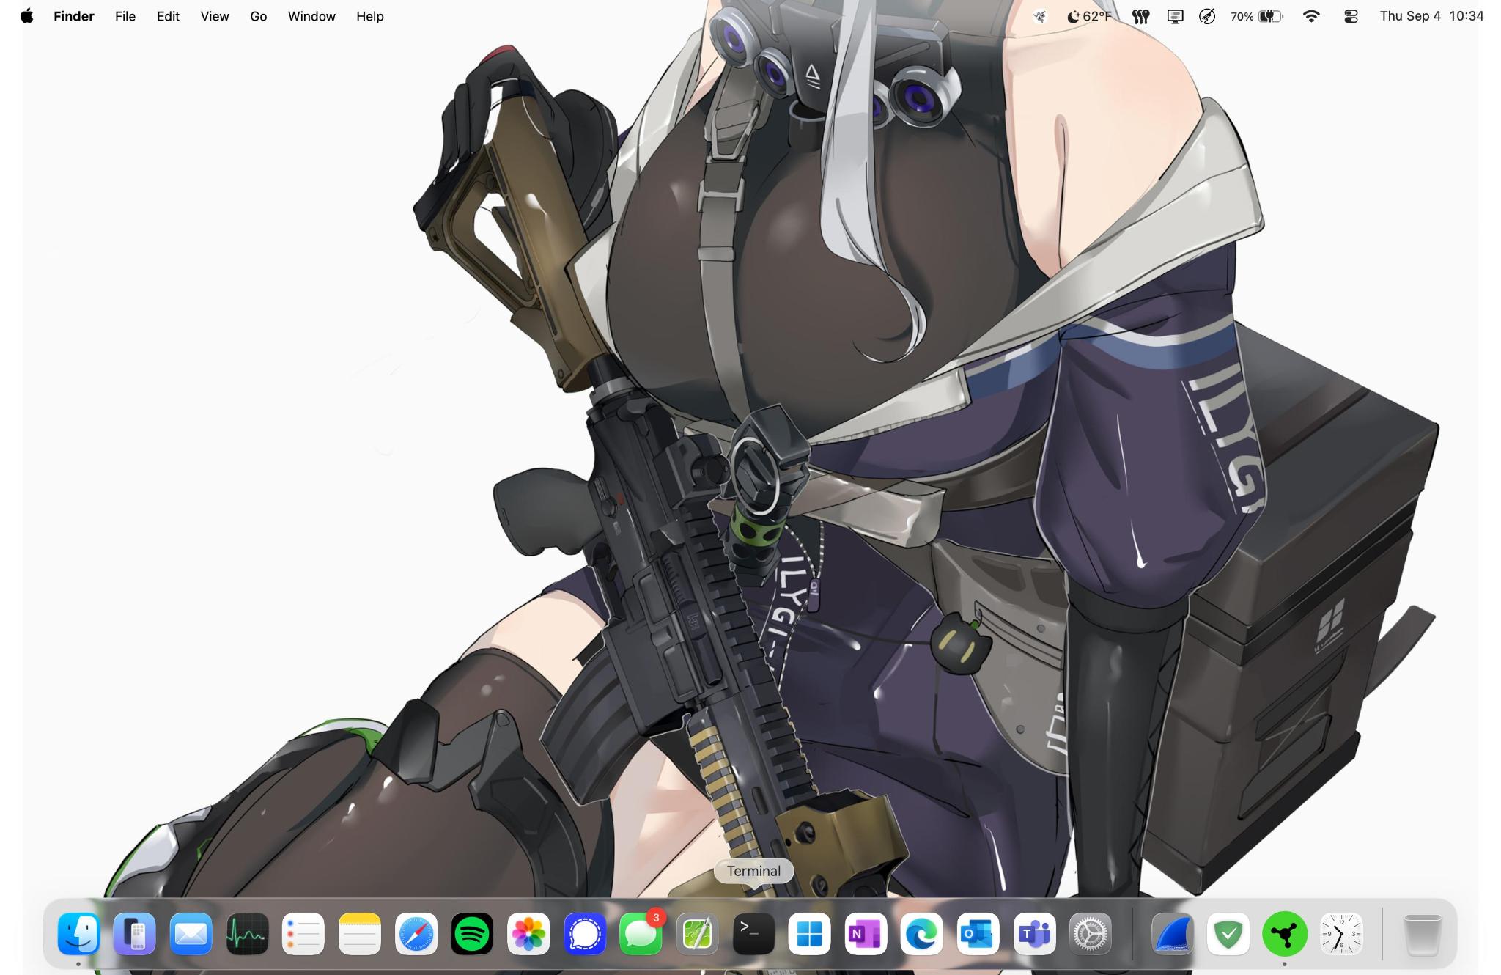The image size is (1501, 975).
Task: Open the Photos app
Action: click(528, 934)
